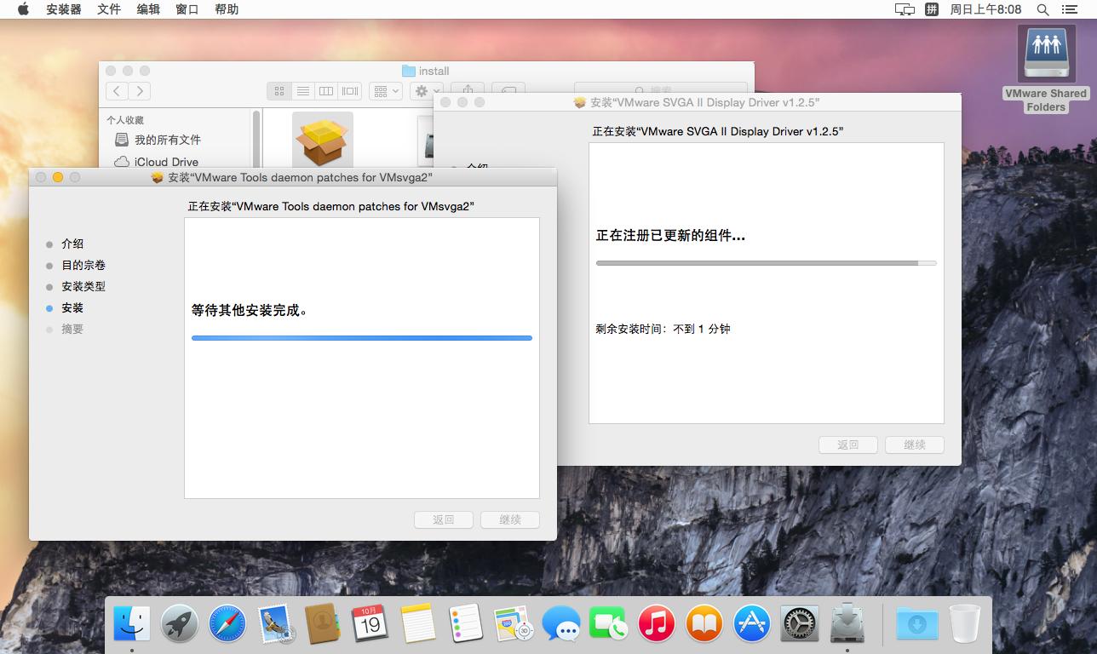This screenshot has width=1097, height=654.
Task: Select iCloud Drive in Finder sidebar
Action: coord(166,162)
